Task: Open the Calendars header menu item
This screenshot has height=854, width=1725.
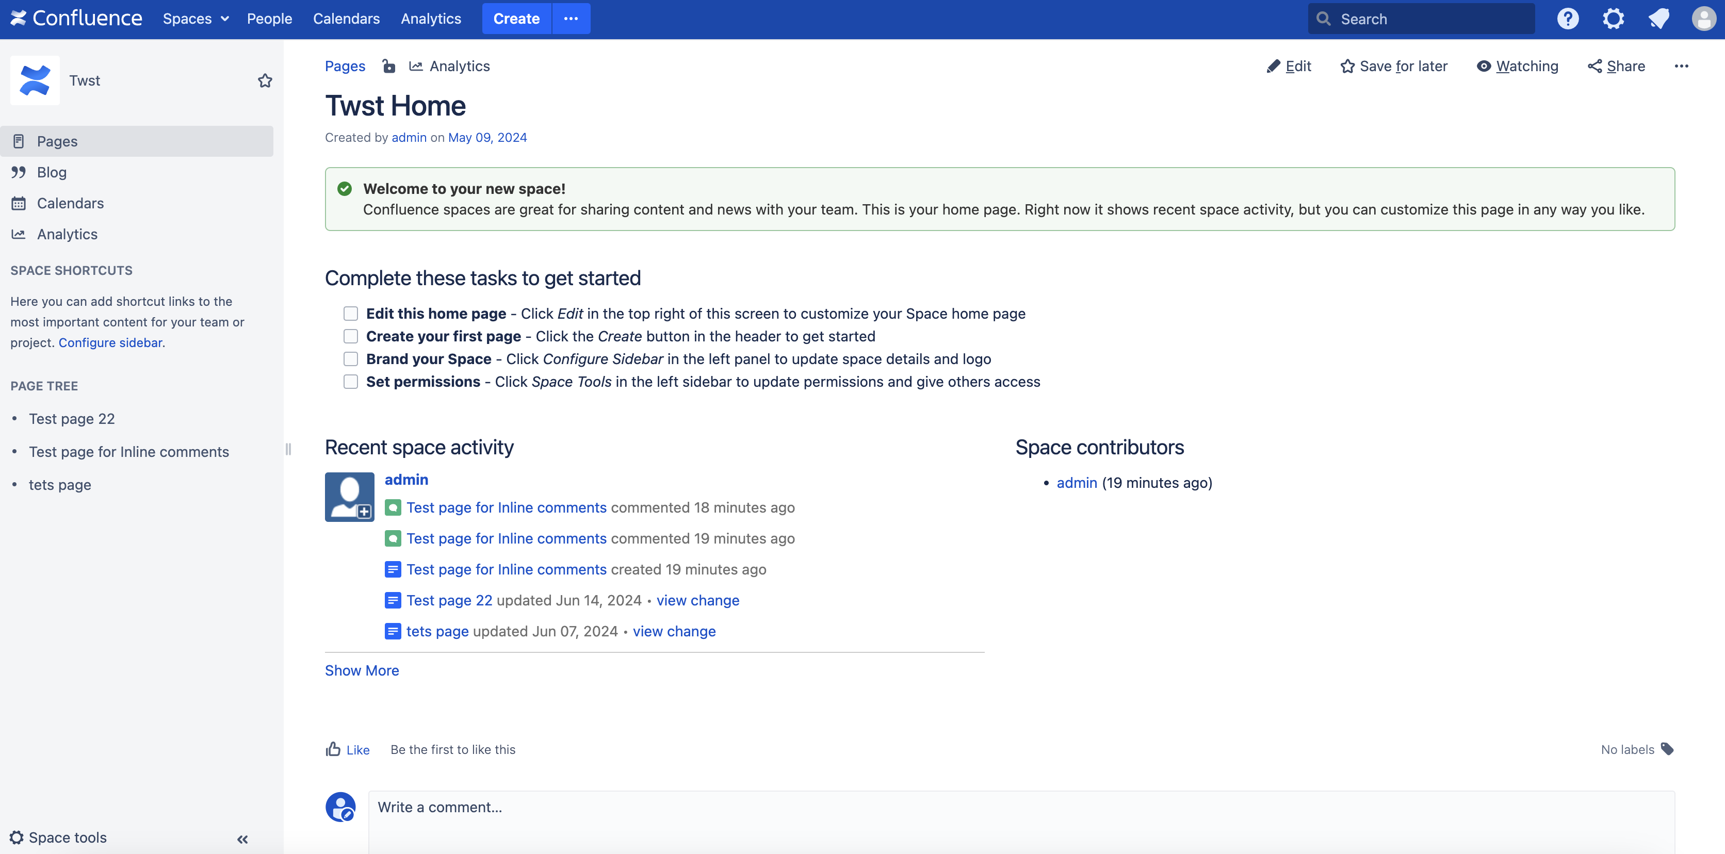Action: pos(346,19)
